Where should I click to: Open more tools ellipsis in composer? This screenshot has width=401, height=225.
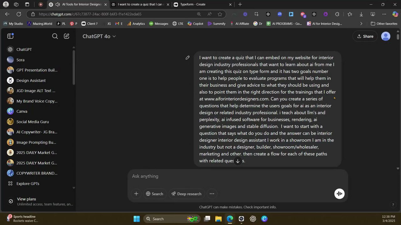click(212, 194)
